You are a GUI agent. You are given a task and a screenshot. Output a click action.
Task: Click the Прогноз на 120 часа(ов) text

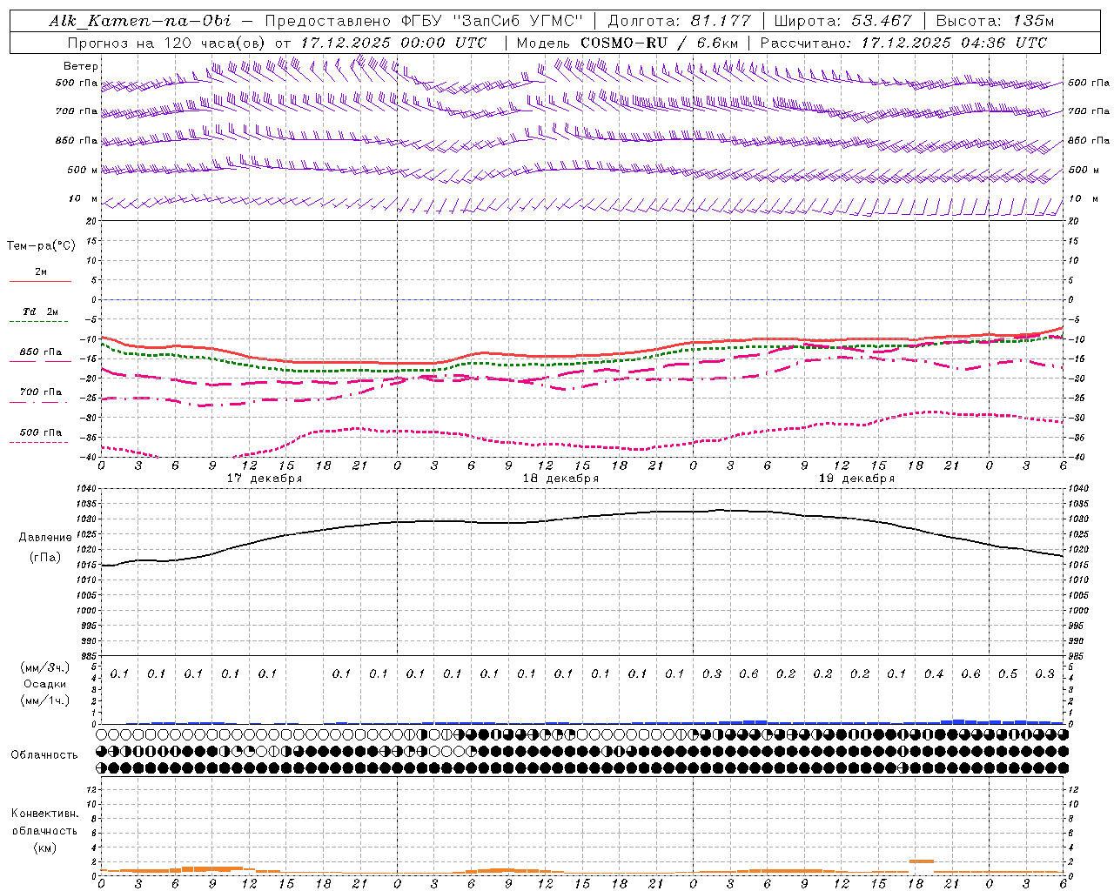167,42
